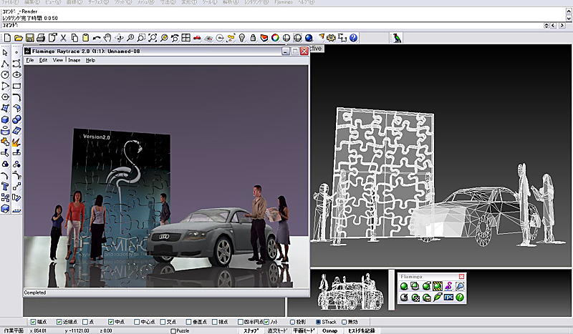Enable the 四半円点 osnap checkbox

point(240,322)
